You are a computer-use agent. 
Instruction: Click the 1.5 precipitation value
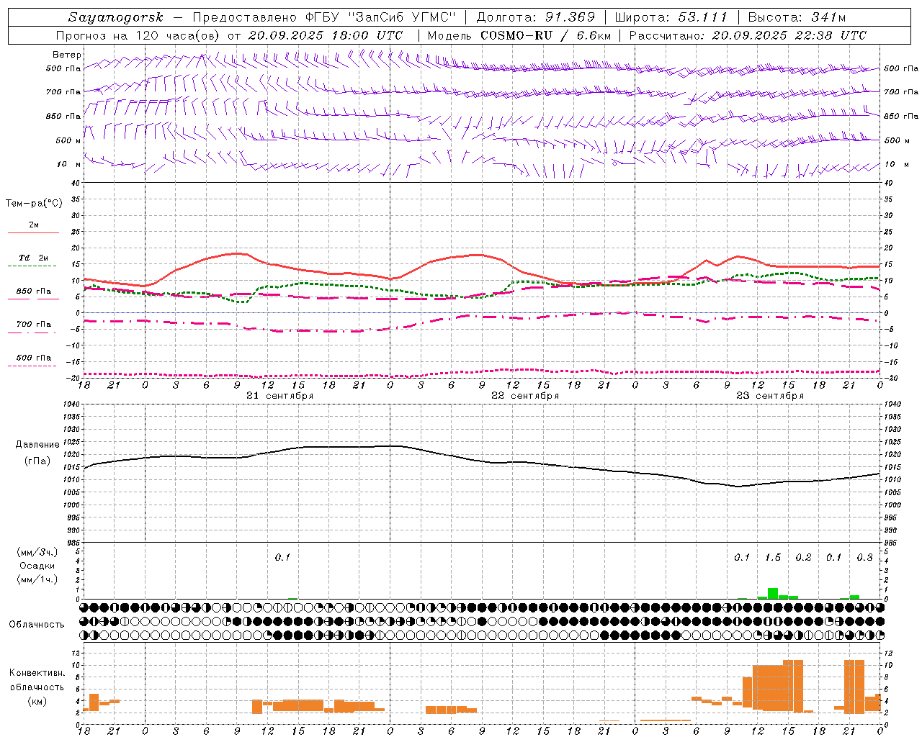tap(773, 558)
